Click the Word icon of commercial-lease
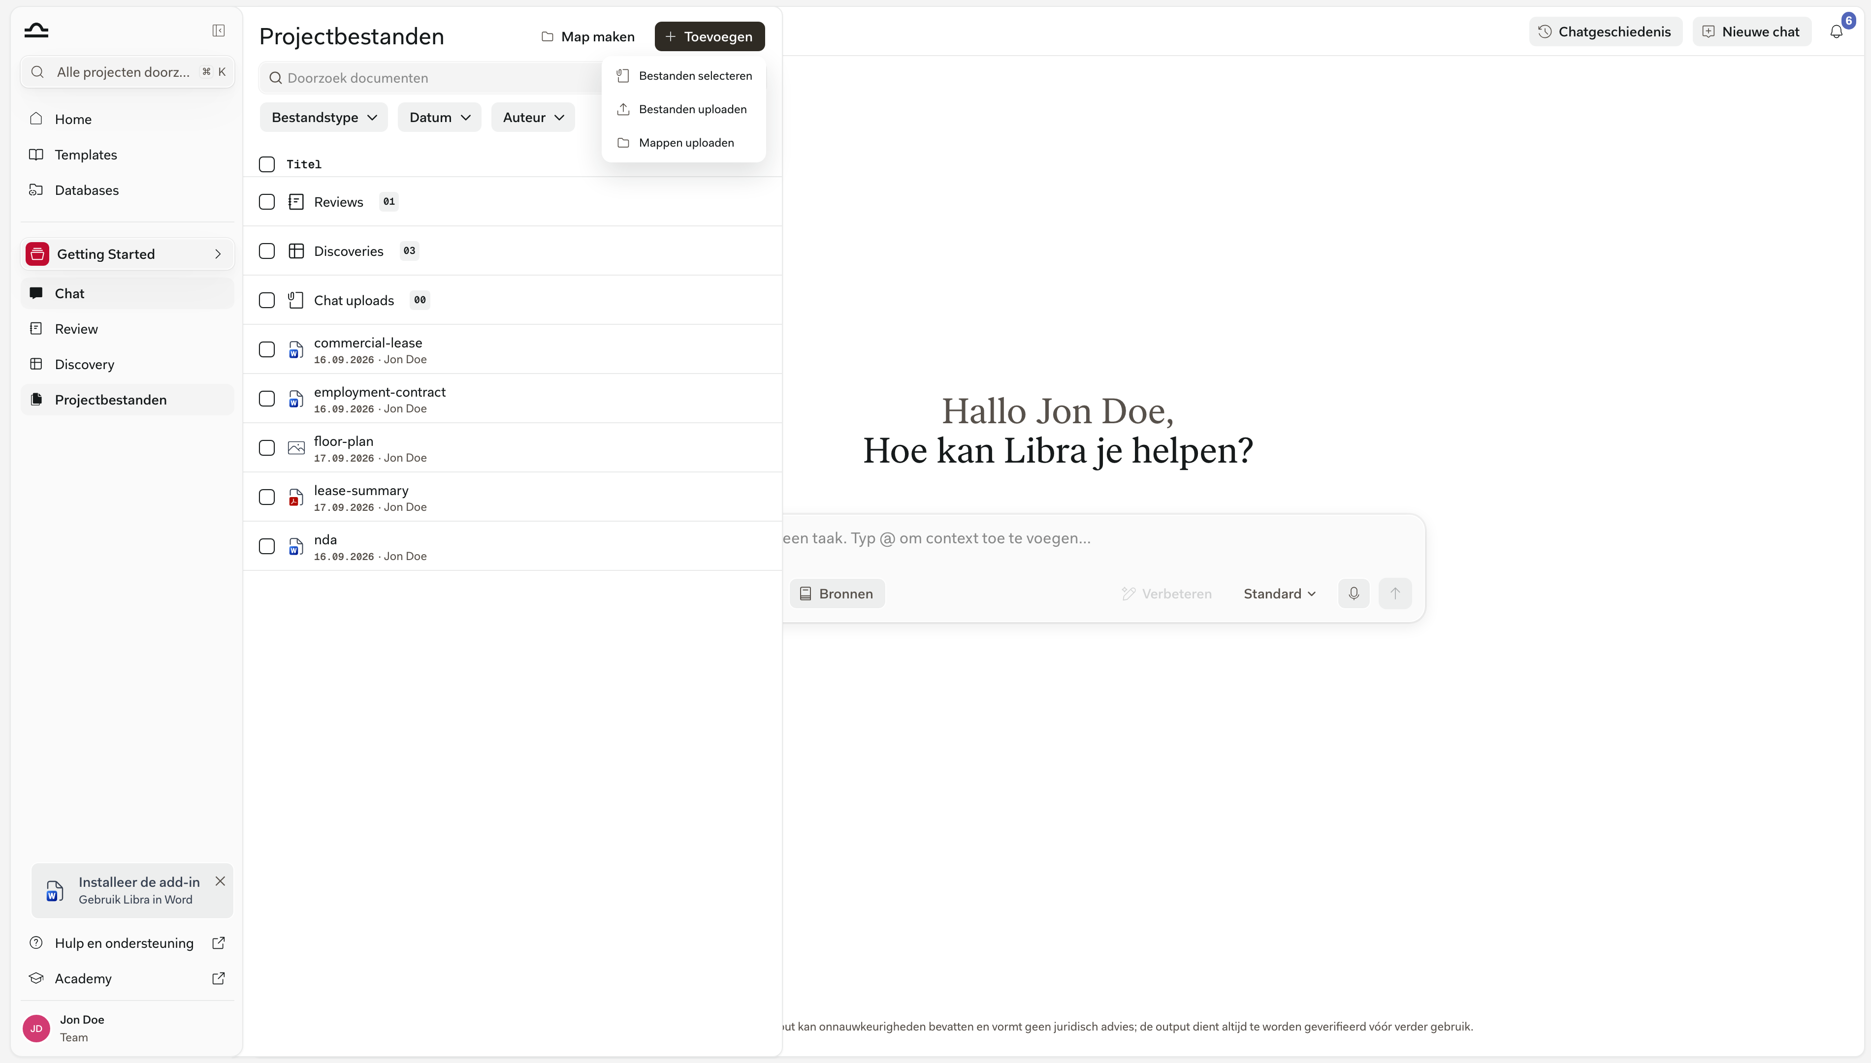 click(296, 350)
